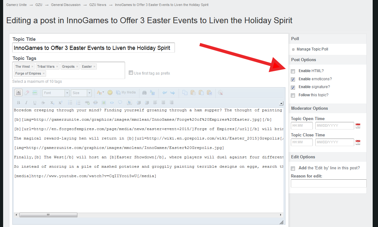
Task: Toggle strikethrough formatting
Action: (43, 103)
